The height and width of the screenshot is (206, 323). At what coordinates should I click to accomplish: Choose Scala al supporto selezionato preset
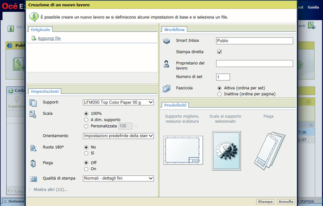pos(226,151)
